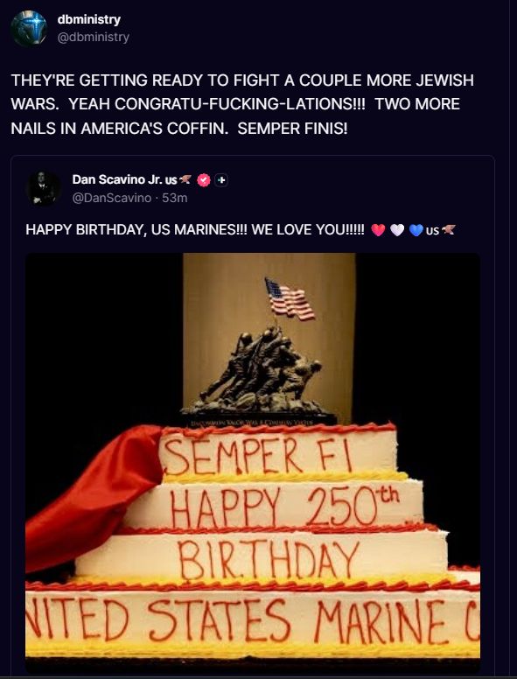This screenshot has width=517, height=679.
Task: Click the HAPPY BIRTHDAY, US MARINES quoted text
Action: pyautogui.click(x=195, y=229)
